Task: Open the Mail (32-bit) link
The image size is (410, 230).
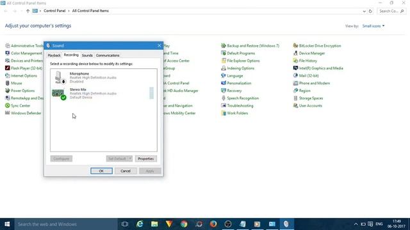Action: 306,75
